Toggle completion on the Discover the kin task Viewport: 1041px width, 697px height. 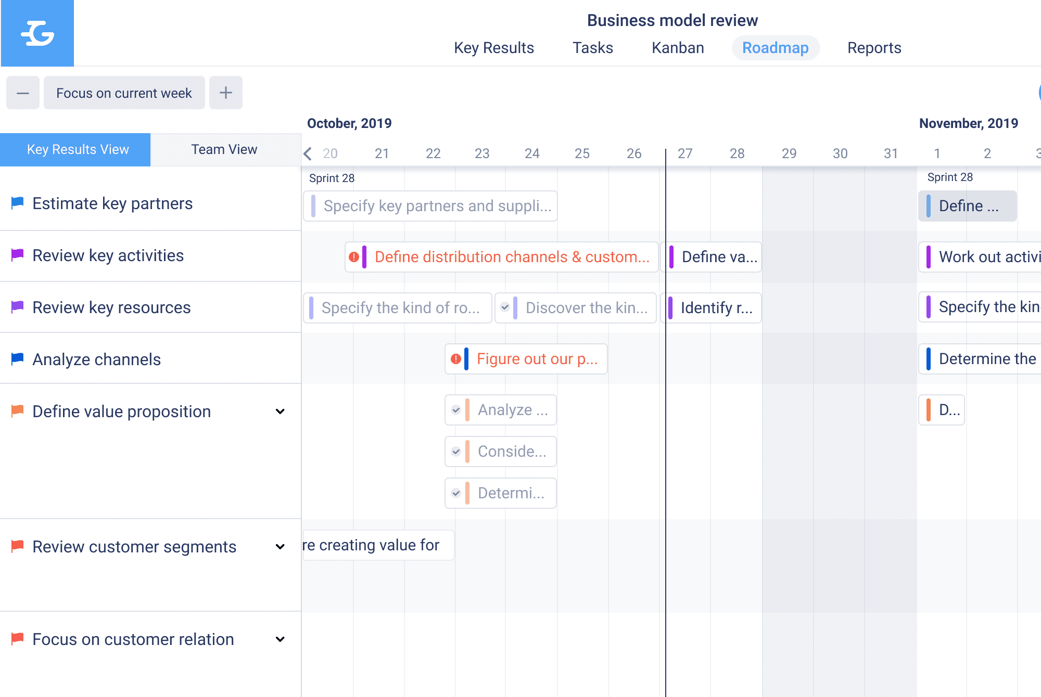tap(505, 307)
